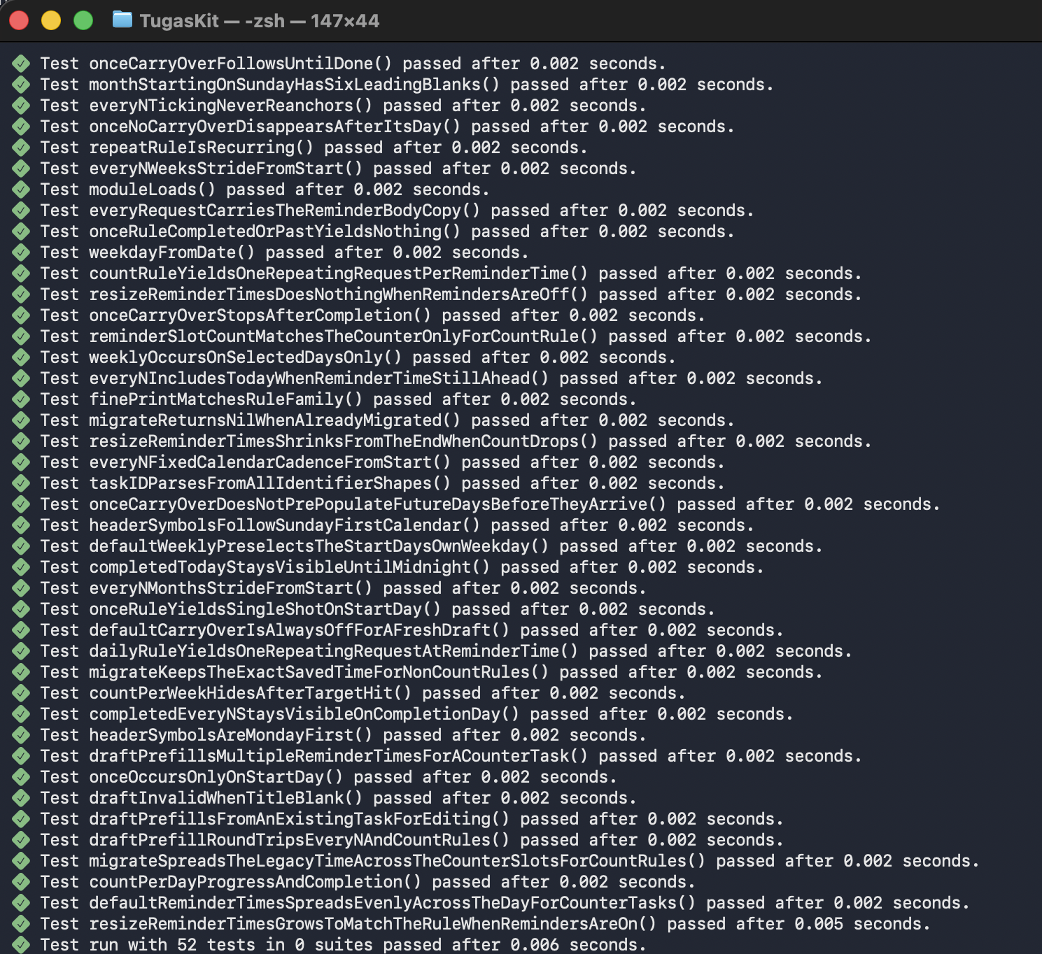The image size is (1042, 954).
Task: Click the text 'countPerWeekHidesAfterTargetHit()'
Action: [x=251, y=693]
